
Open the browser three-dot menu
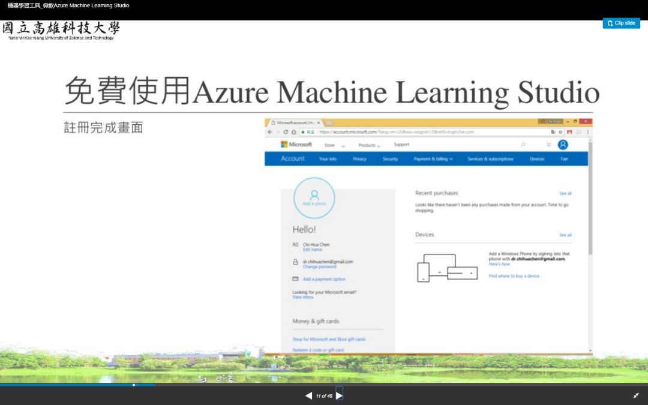pyautogui.click(x=587, y=132)
